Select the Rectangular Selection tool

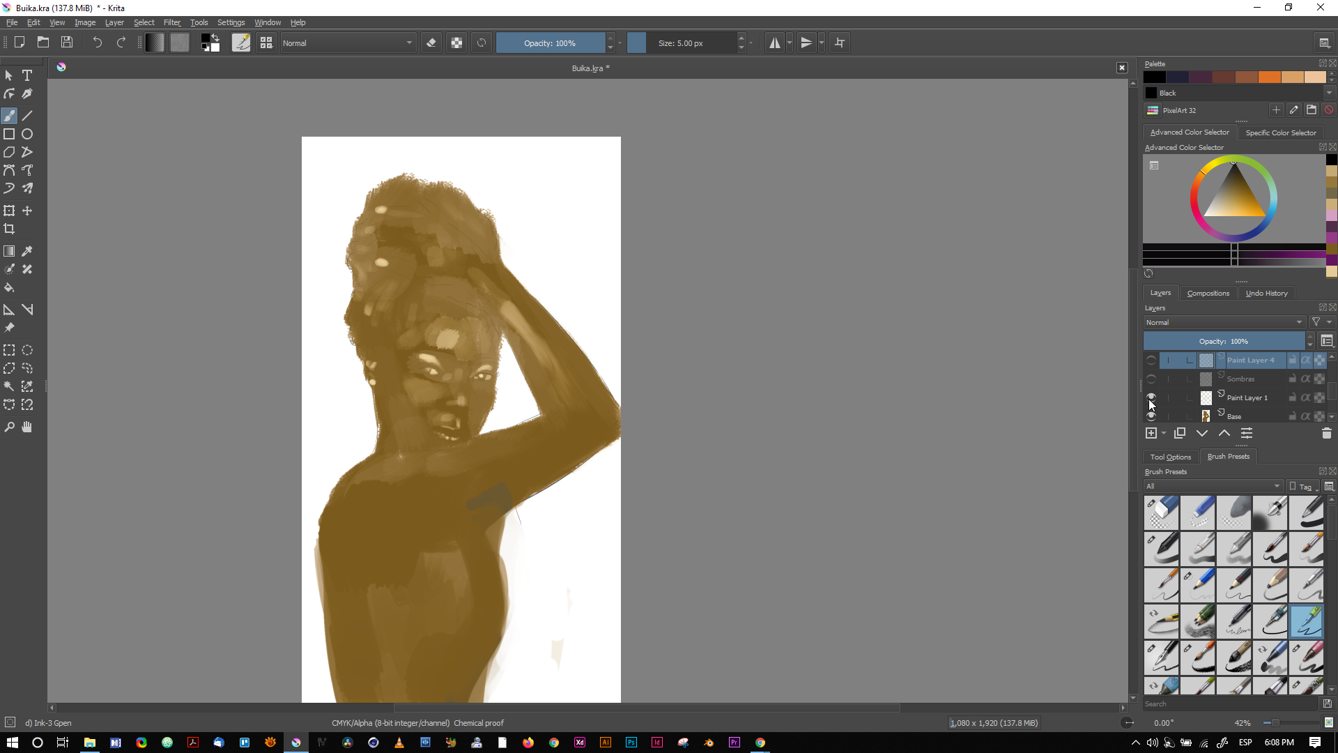pyautogui.click(x=9, y=350)
